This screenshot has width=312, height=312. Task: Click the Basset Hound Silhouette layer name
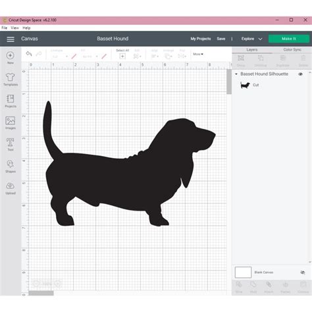pos(264,74)
